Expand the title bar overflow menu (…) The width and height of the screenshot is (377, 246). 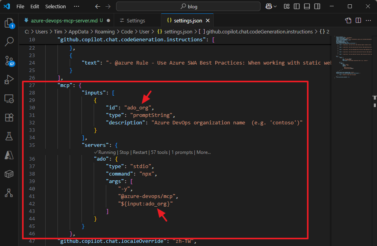point(76,7)
